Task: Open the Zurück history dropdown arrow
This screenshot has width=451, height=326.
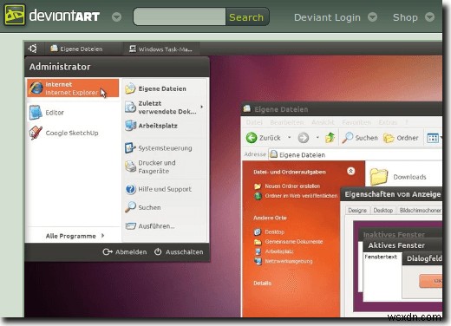Action: click(x=289, y=138)
